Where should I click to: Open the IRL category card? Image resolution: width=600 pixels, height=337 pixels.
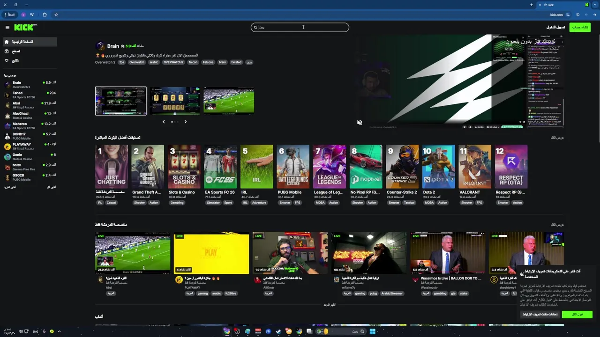click(x=256, y=167)
